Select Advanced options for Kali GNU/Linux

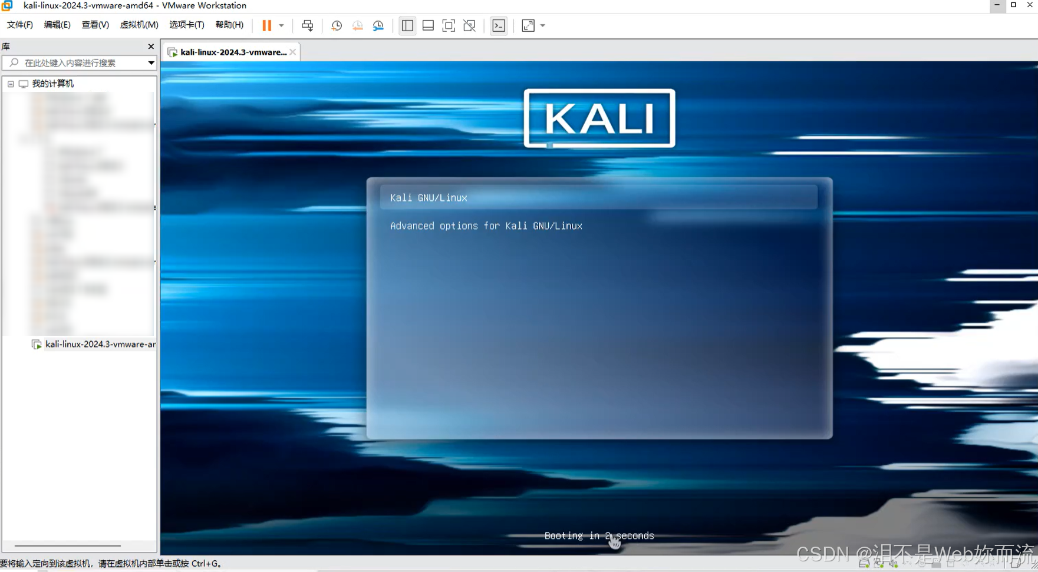coord(486,226)
